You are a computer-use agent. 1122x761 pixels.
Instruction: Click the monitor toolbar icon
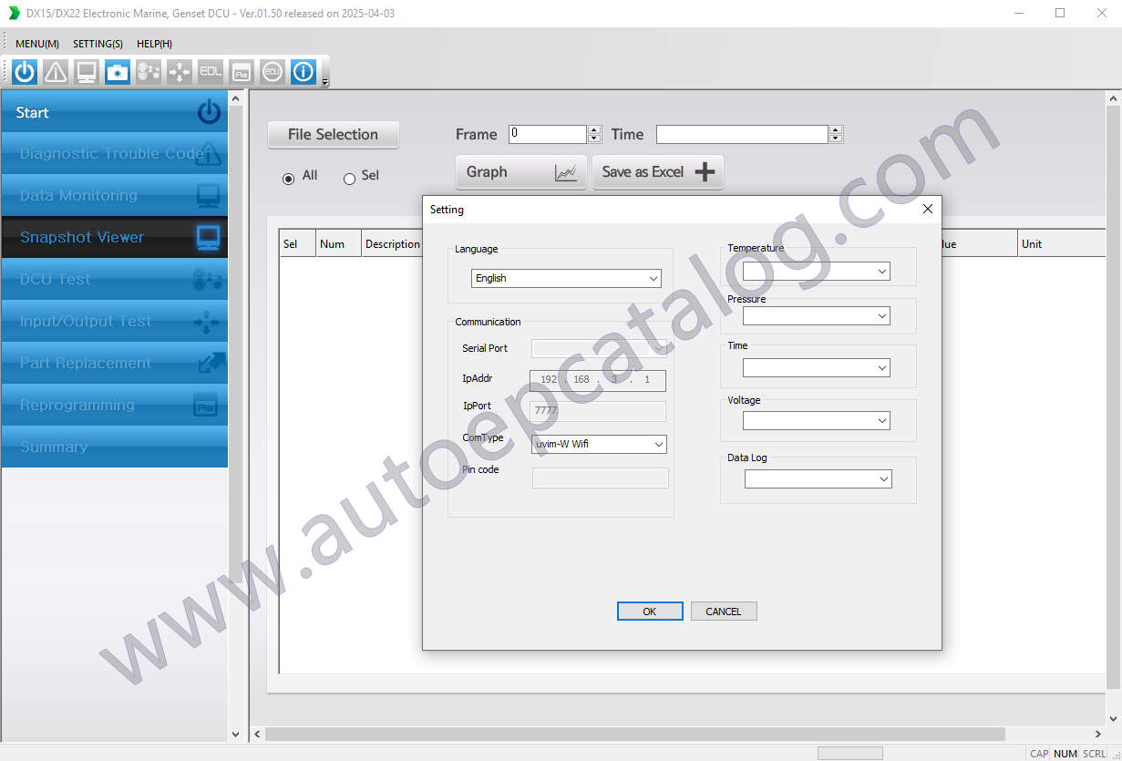click(87, 72)
